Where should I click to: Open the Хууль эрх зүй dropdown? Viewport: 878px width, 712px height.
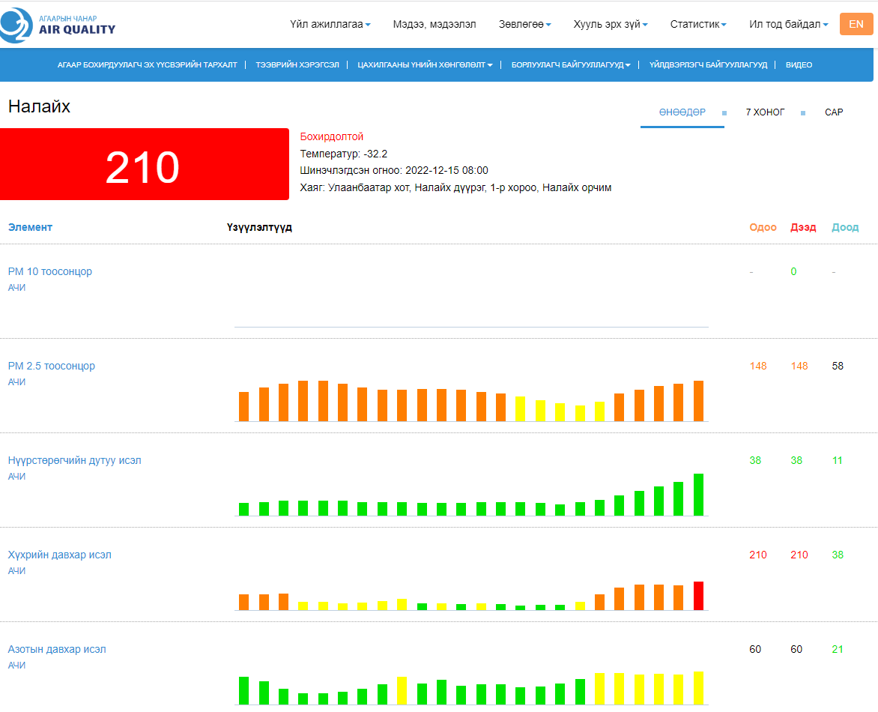click(610, 25)
